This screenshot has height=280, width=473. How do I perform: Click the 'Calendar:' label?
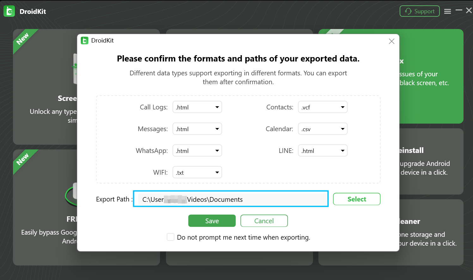279,129
